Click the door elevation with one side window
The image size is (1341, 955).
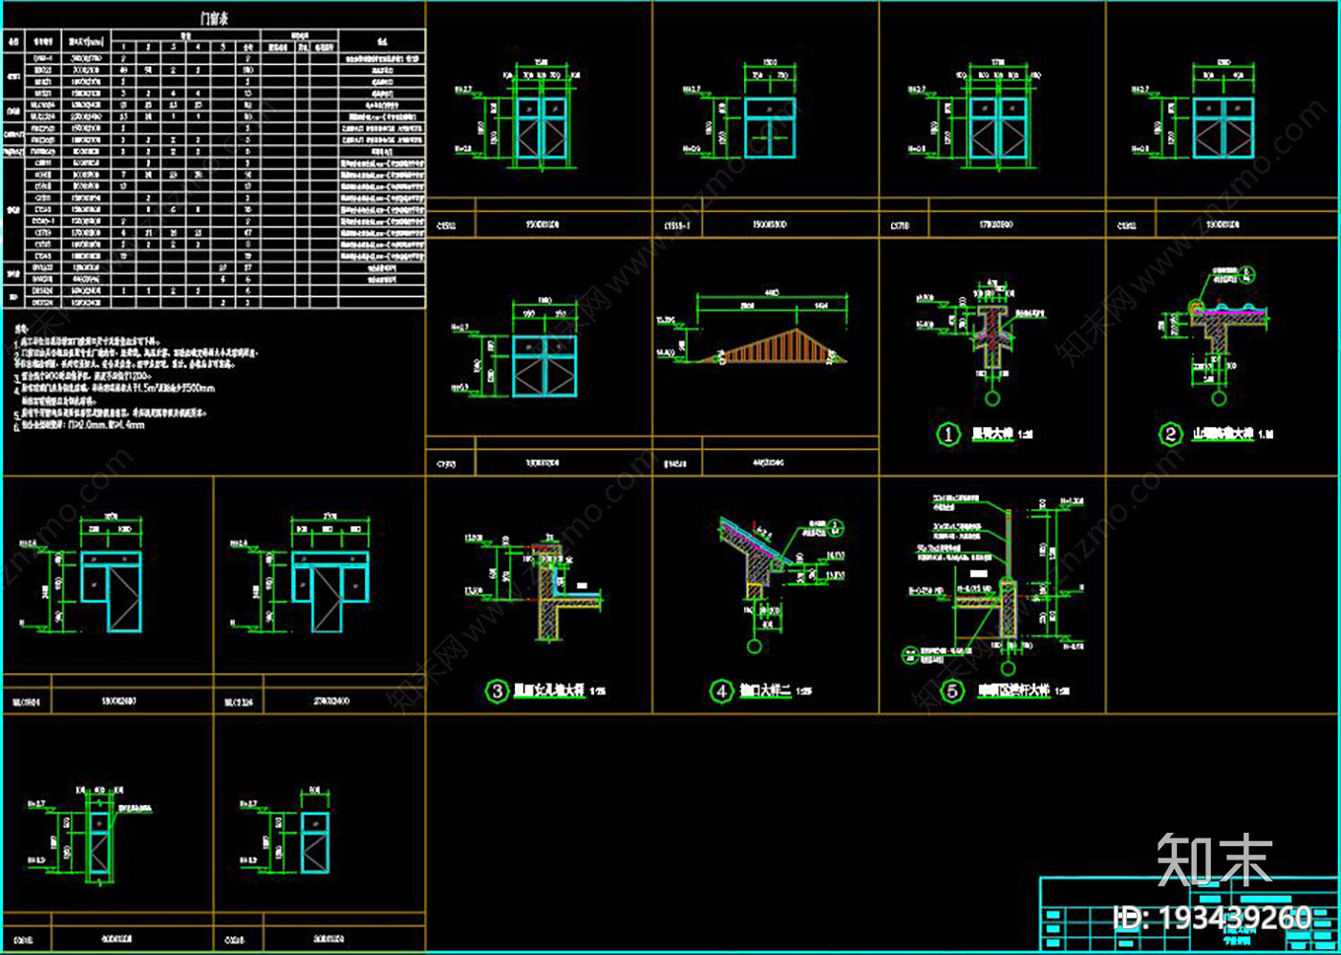coord(112,592)
